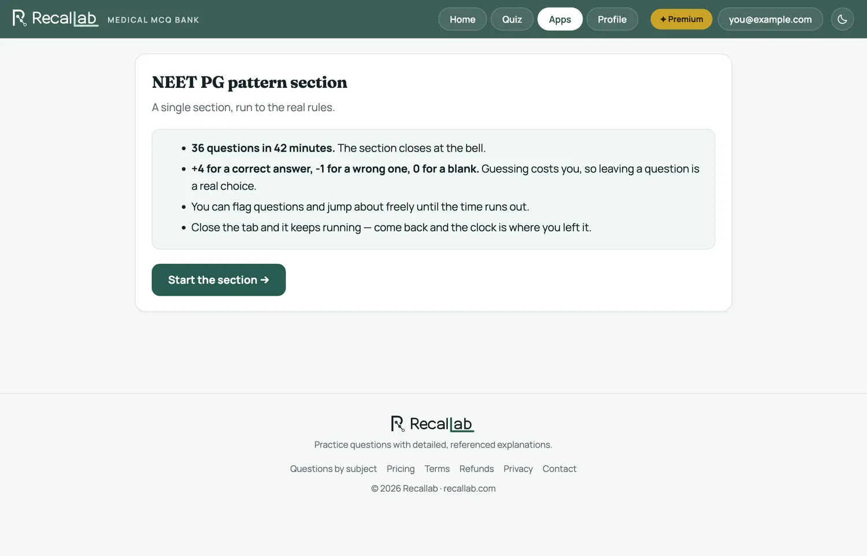Visit the Pricing footer link

[401, 469]
